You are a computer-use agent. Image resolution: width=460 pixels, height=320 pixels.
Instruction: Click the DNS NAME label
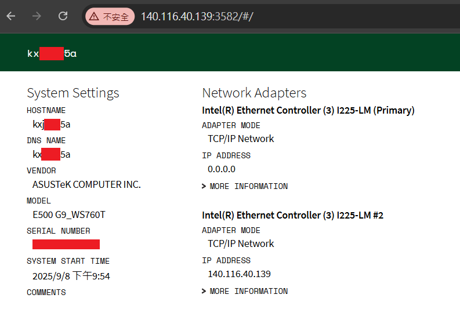point(46,140)
